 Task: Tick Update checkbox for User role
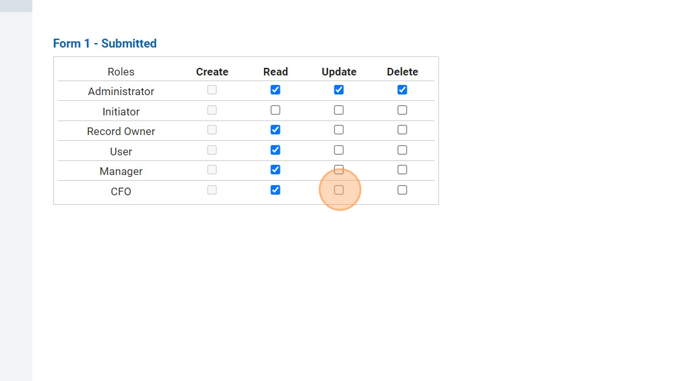click(x=339, y=150)
